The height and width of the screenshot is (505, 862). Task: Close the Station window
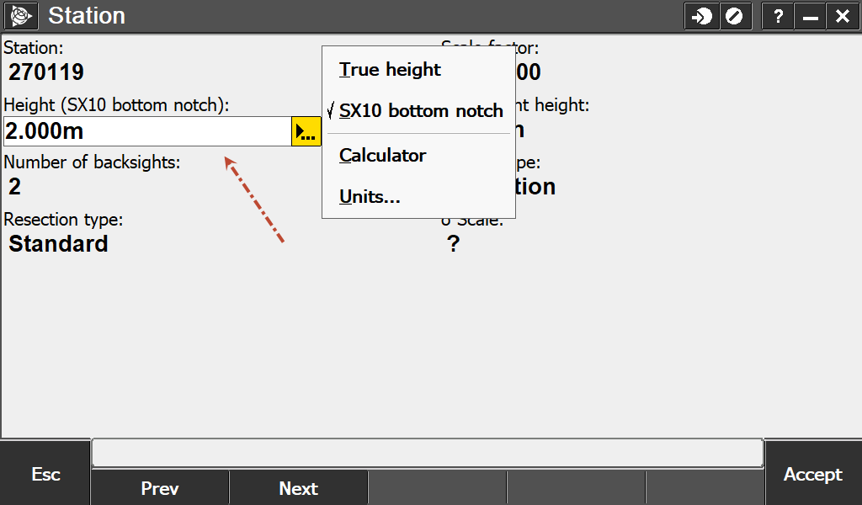tap(842, 16)
